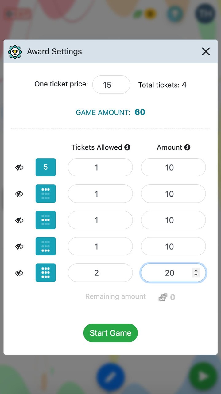Click the bottom row award icon
The height and width of the screenshot is (394, 221).
point(45,246)
